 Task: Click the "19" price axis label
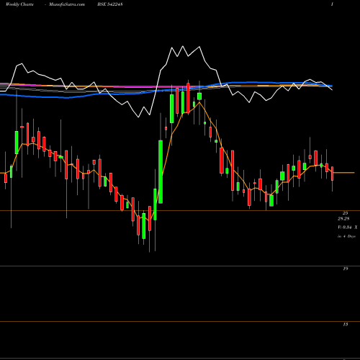345,269
